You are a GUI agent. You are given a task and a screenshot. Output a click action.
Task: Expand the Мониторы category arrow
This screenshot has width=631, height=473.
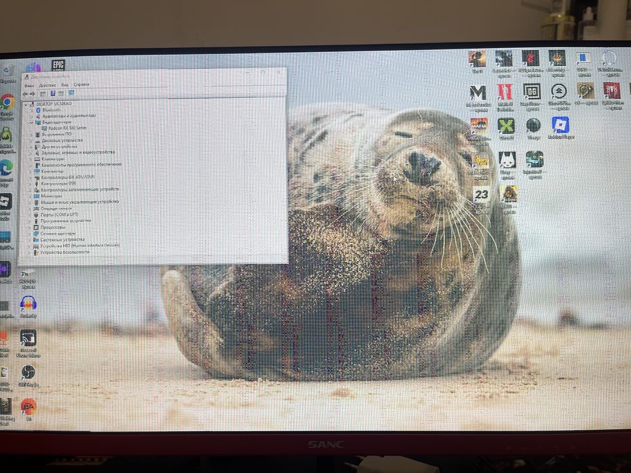tap(30, 196)
